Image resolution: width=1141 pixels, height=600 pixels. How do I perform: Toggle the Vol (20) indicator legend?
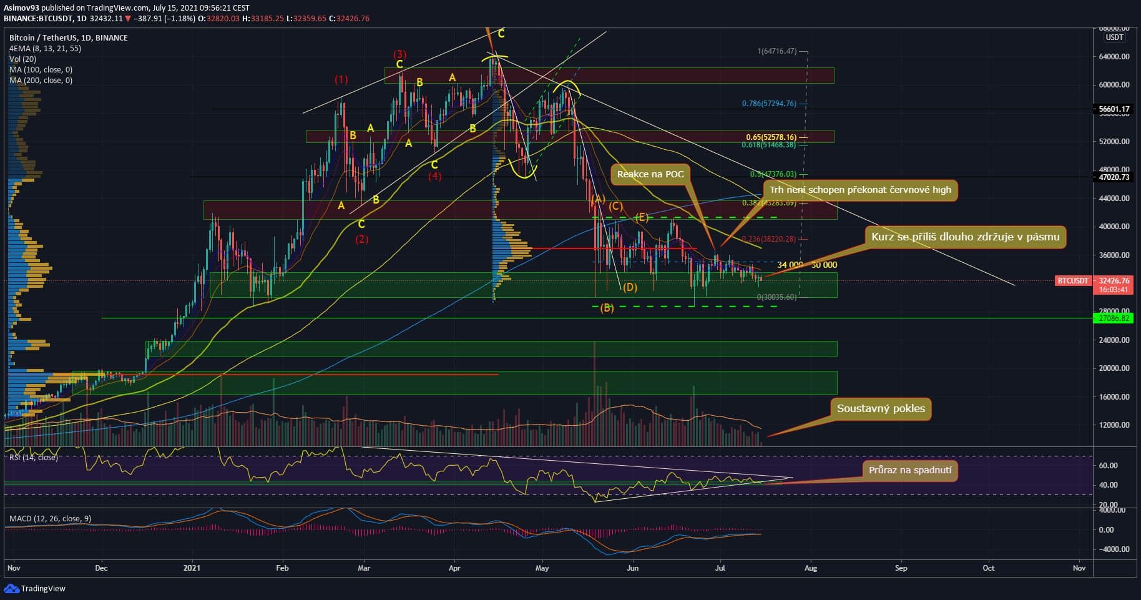tap(22, 59)
